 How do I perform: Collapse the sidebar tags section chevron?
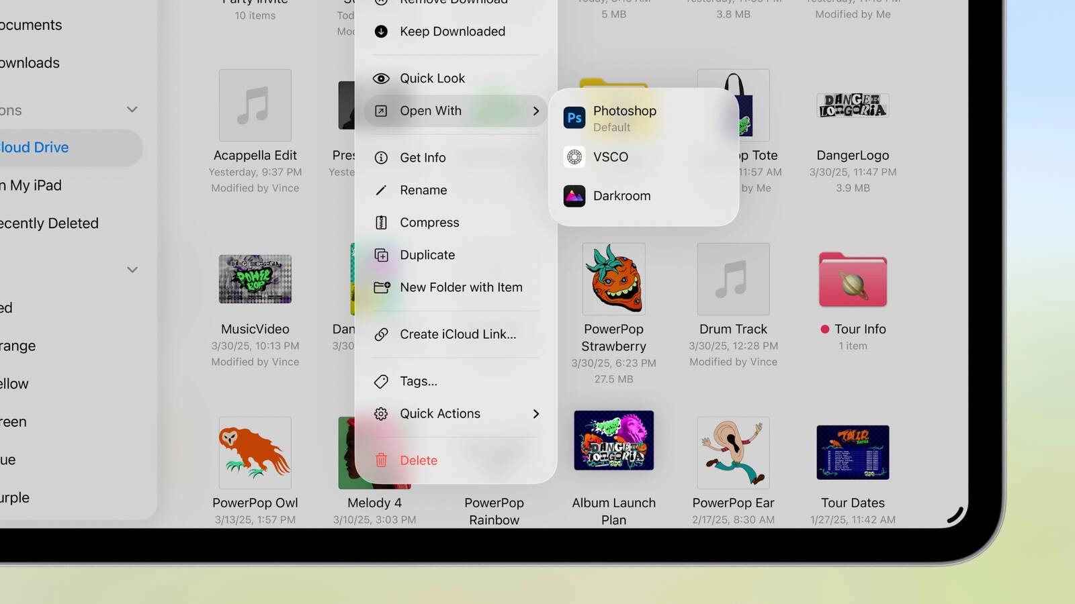point(132,269)
